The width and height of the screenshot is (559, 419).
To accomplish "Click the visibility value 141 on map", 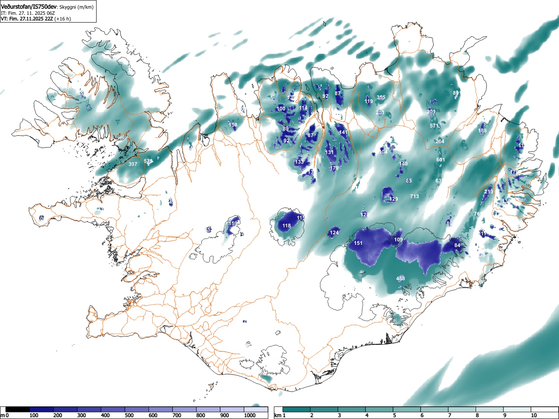I will click(x=343, y=132).
